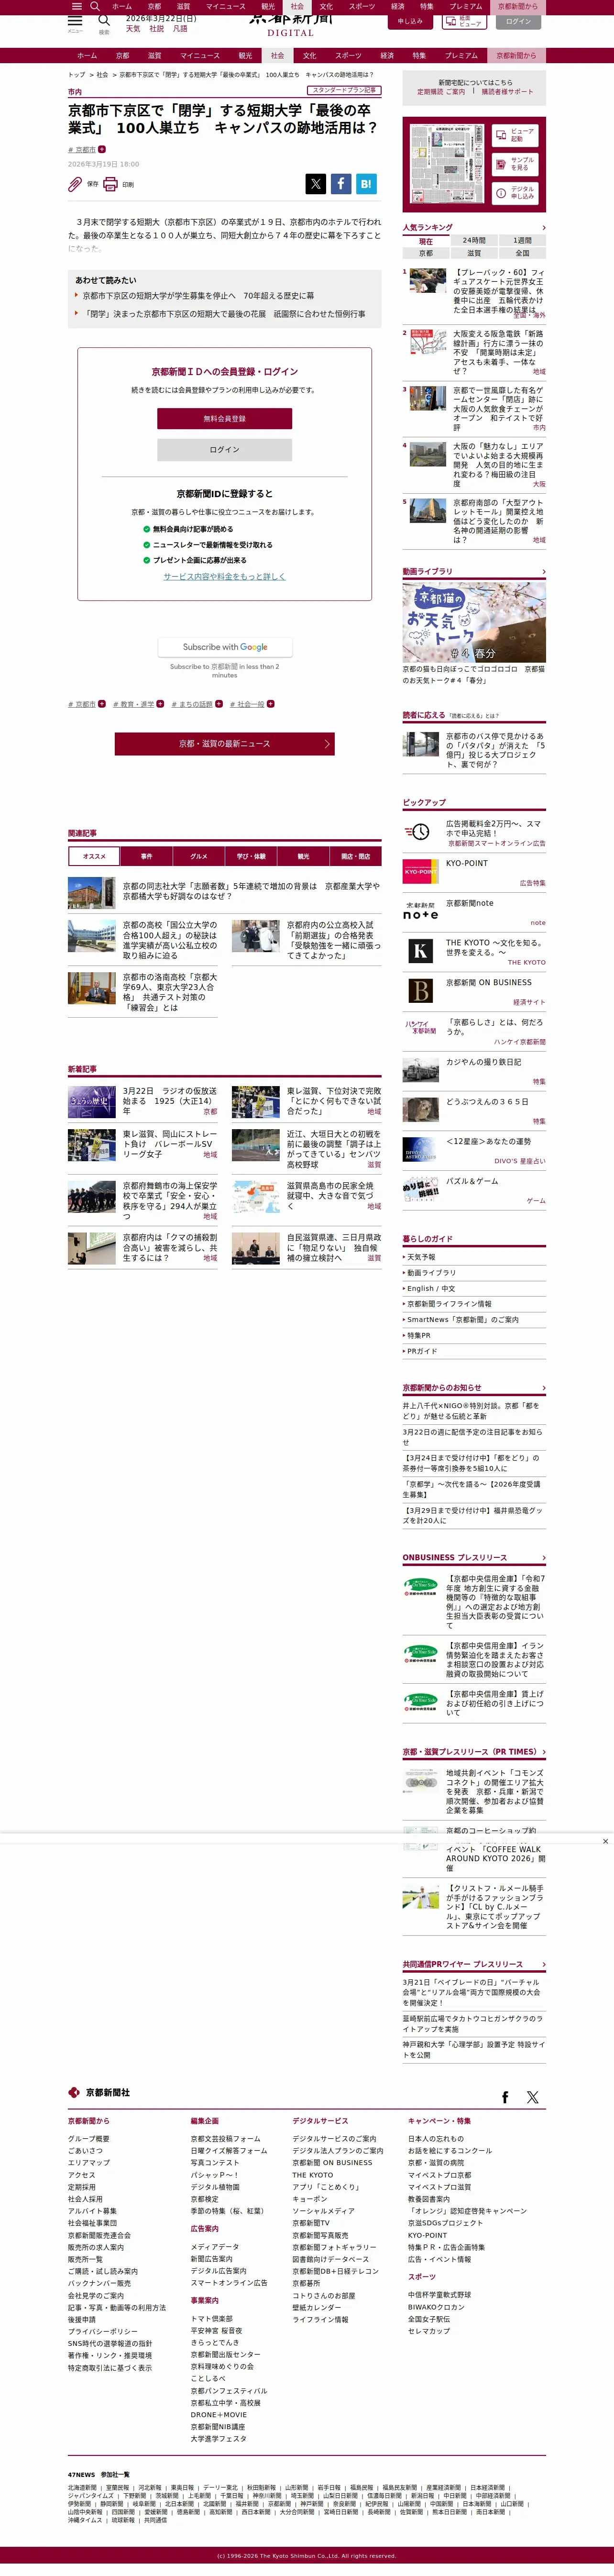Click the gray ログイン button in paywall
Viewport: 614px width, 2576px height.
[x=225, y=450]
